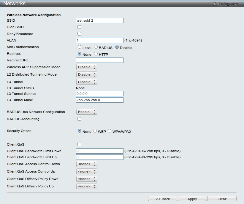Click the Apply button
244x204 pixels.
coord(192,199)
